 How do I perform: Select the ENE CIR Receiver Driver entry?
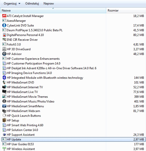point(74,39)
